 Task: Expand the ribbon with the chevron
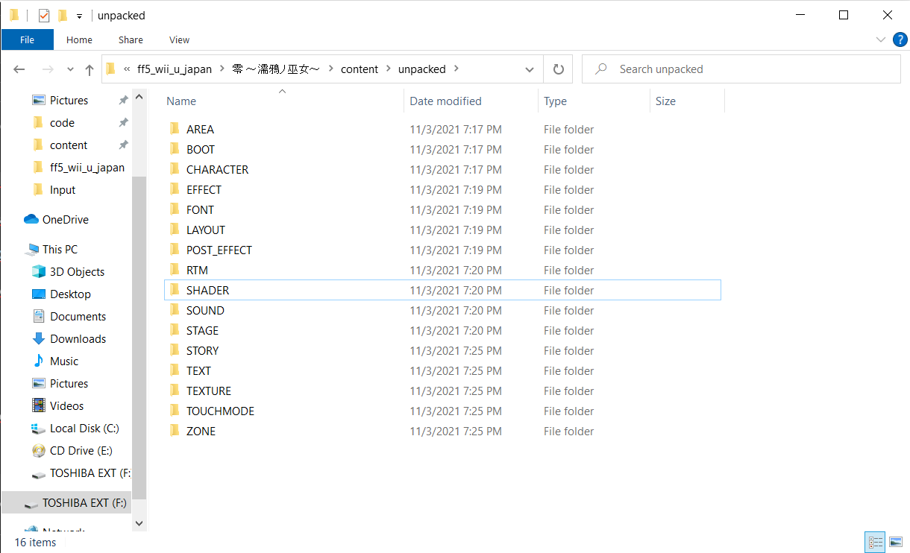[879, 39]
